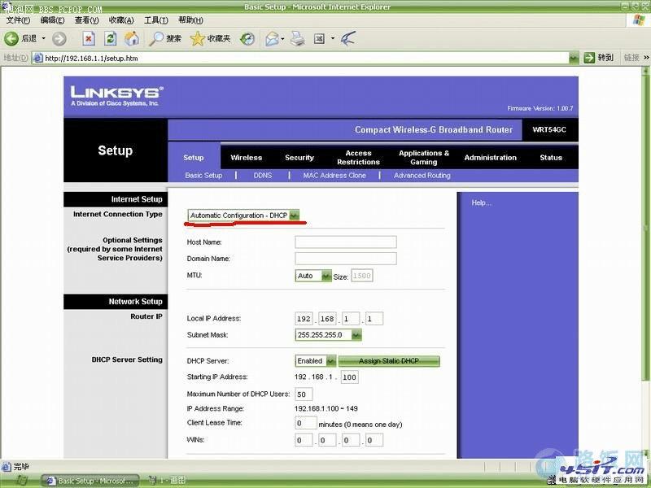The height and width of the screenshot is (488, 651).
Task: Open the DDNS sub-tab
Action: pyautogui.click(x=263, y=176)
